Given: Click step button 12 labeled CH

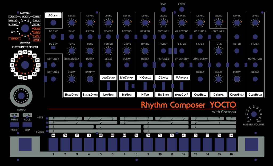Looking at the screenshot, I should 184,144.
